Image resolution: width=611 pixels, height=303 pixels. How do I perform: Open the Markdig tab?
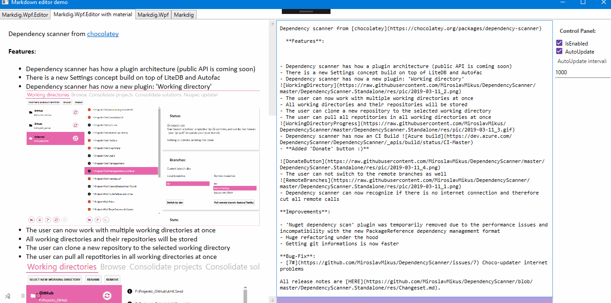pyautogui.click(x=184, y=15)
